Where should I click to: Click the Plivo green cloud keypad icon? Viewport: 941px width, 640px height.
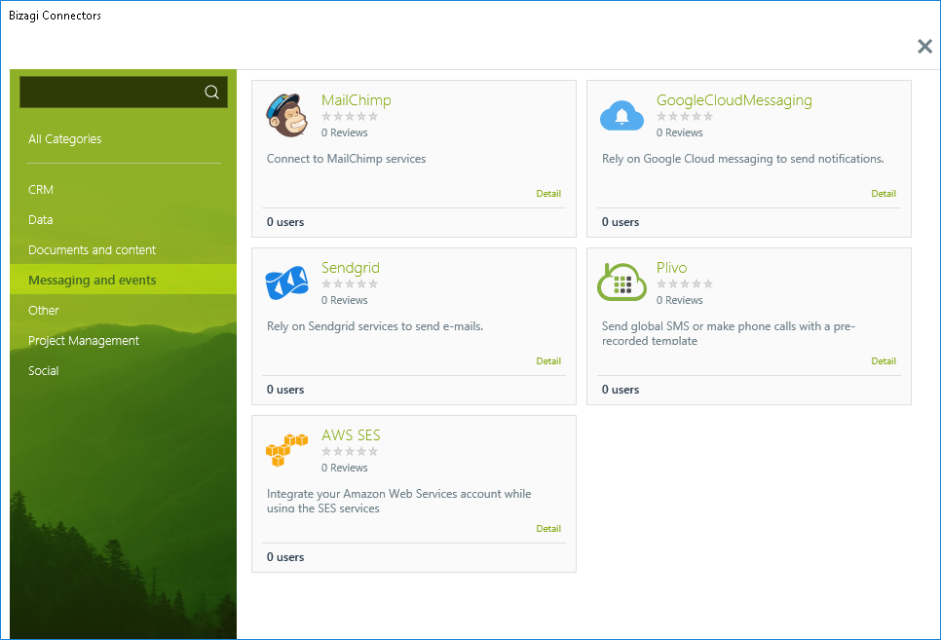(621, 282)
